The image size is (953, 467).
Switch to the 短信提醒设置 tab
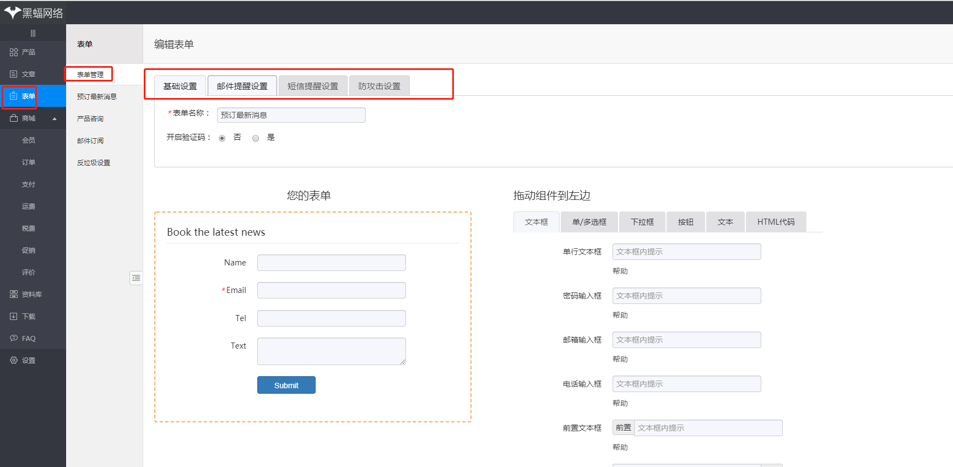(x=313, y=86)
